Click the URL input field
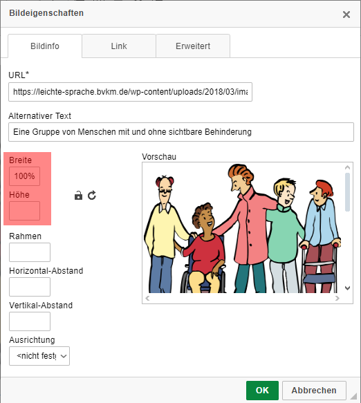 (130, 92)
